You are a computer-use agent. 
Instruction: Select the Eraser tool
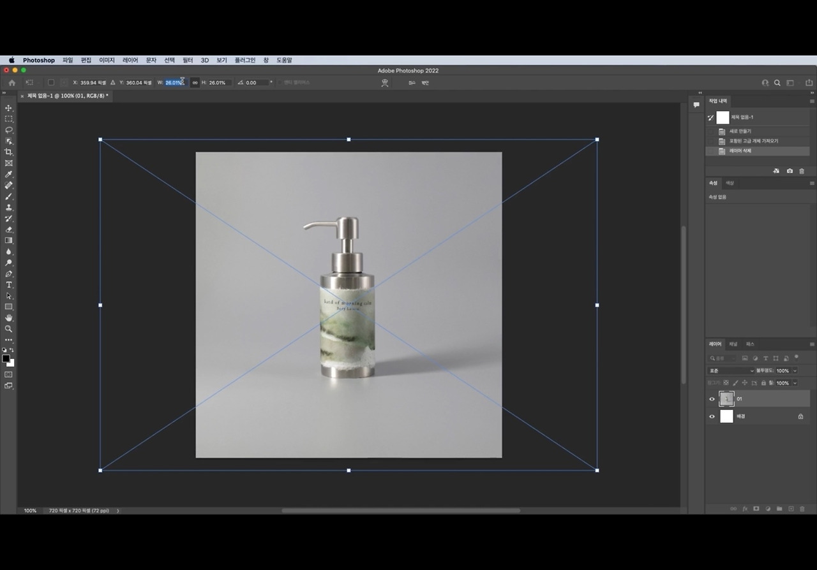[x=9, y=230]
